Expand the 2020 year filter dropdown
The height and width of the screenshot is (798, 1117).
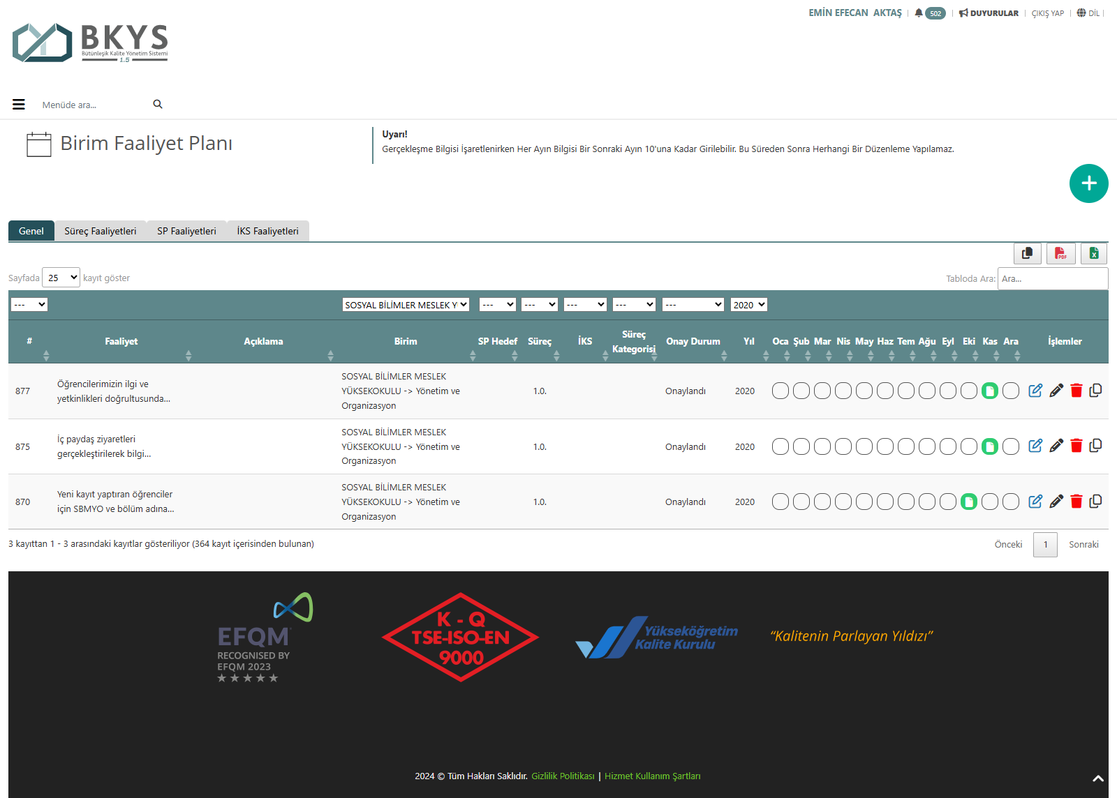(748, 305)
